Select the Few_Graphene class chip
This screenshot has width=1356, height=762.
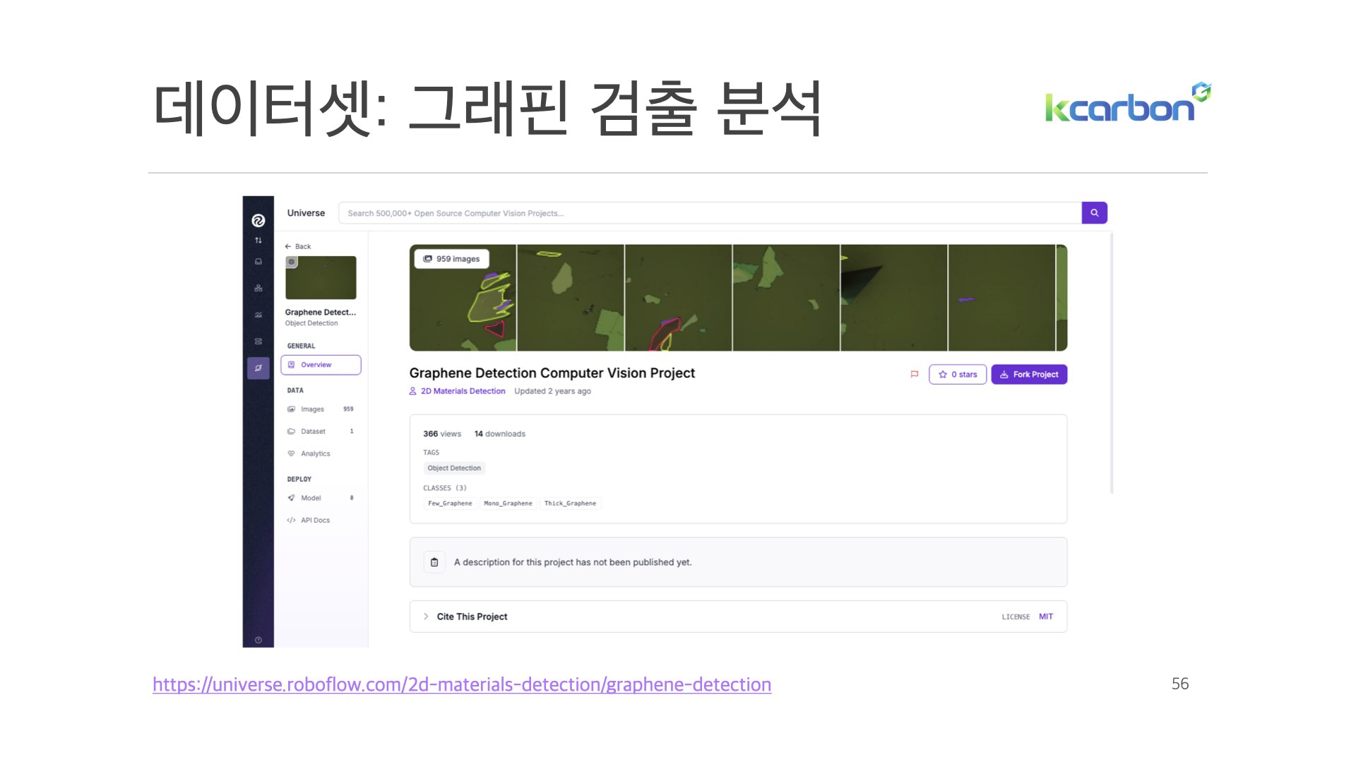[x=449, y=503]
